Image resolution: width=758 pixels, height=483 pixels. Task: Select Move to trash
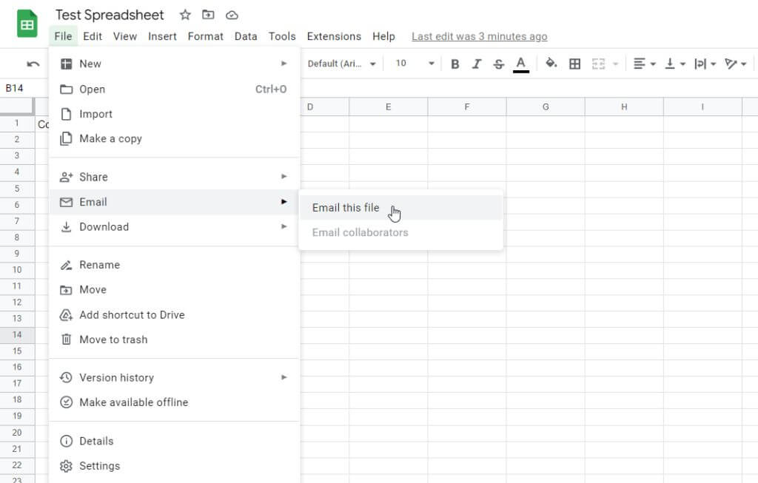click(174, 340)
